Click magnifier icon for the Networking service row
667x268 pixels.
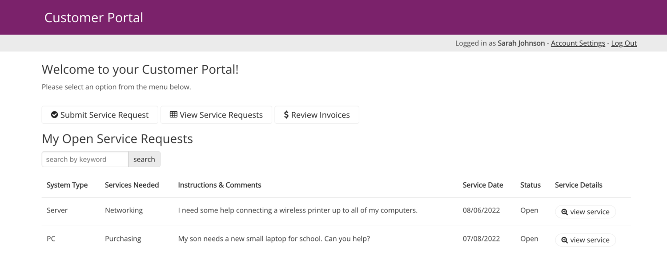[x=565, y=212]
